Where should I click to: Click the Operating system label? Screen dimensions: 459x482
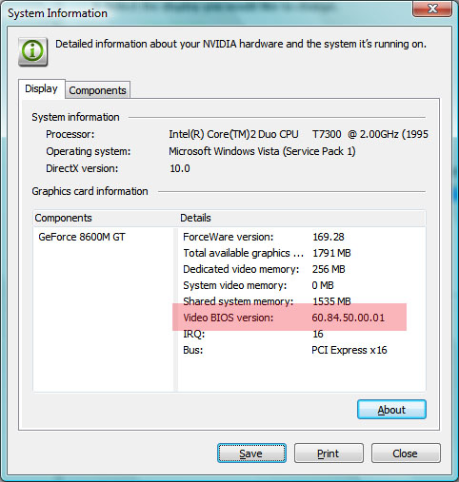89,151
